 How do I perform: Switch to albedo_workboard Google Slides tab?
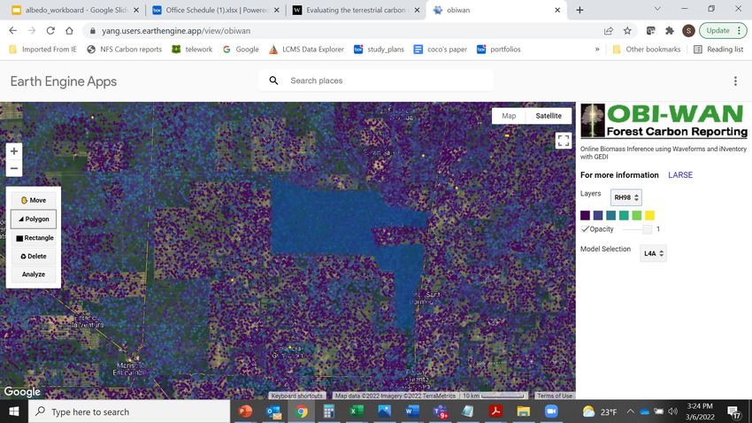click(75, 10)
